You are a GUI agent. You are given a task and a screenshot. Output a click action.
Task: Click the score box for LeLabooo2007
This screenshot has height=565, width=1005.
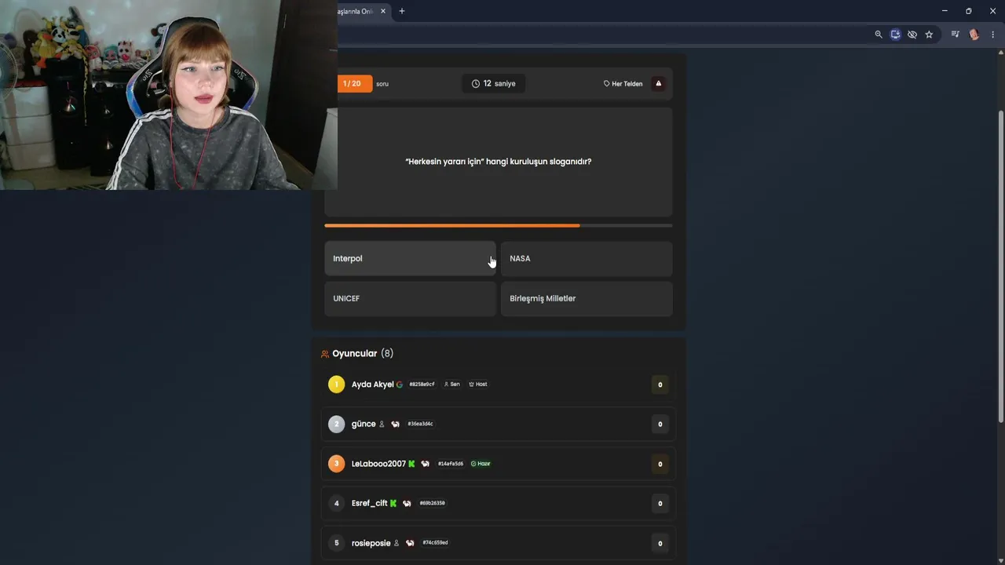(660, 464)
